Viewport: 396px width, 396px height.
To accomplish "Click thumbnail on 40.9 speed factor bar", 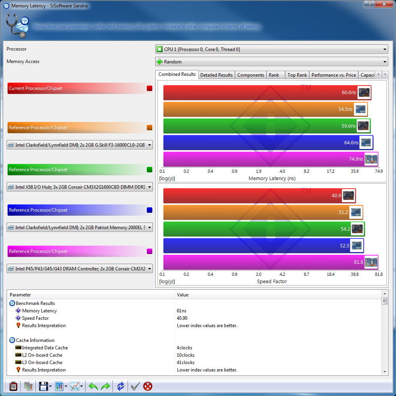I will (349, 196).
